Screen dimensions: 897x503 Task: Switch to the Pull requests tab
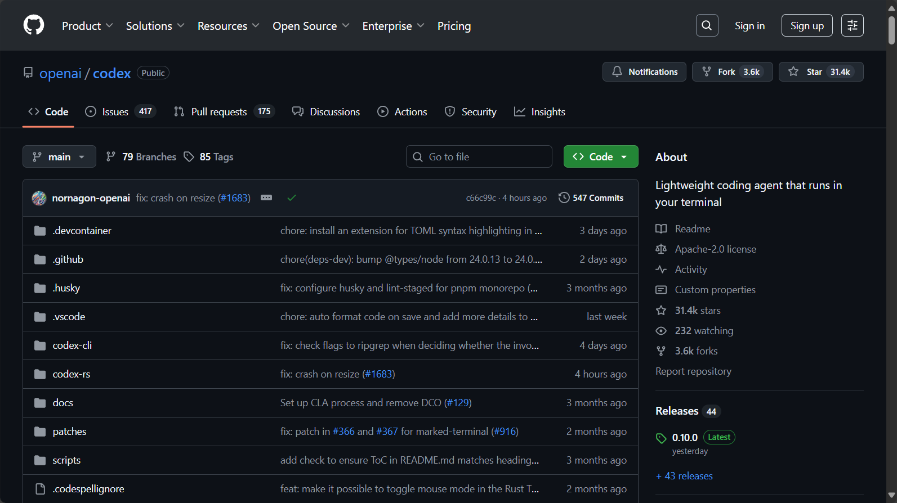[x=224, y=112]
